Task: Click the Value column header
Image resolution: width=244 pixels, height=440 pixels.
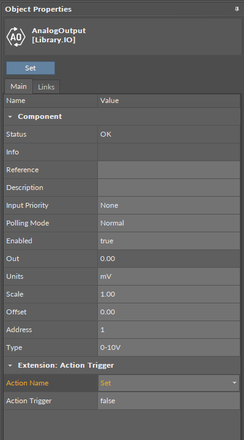Action: (169, 101)
